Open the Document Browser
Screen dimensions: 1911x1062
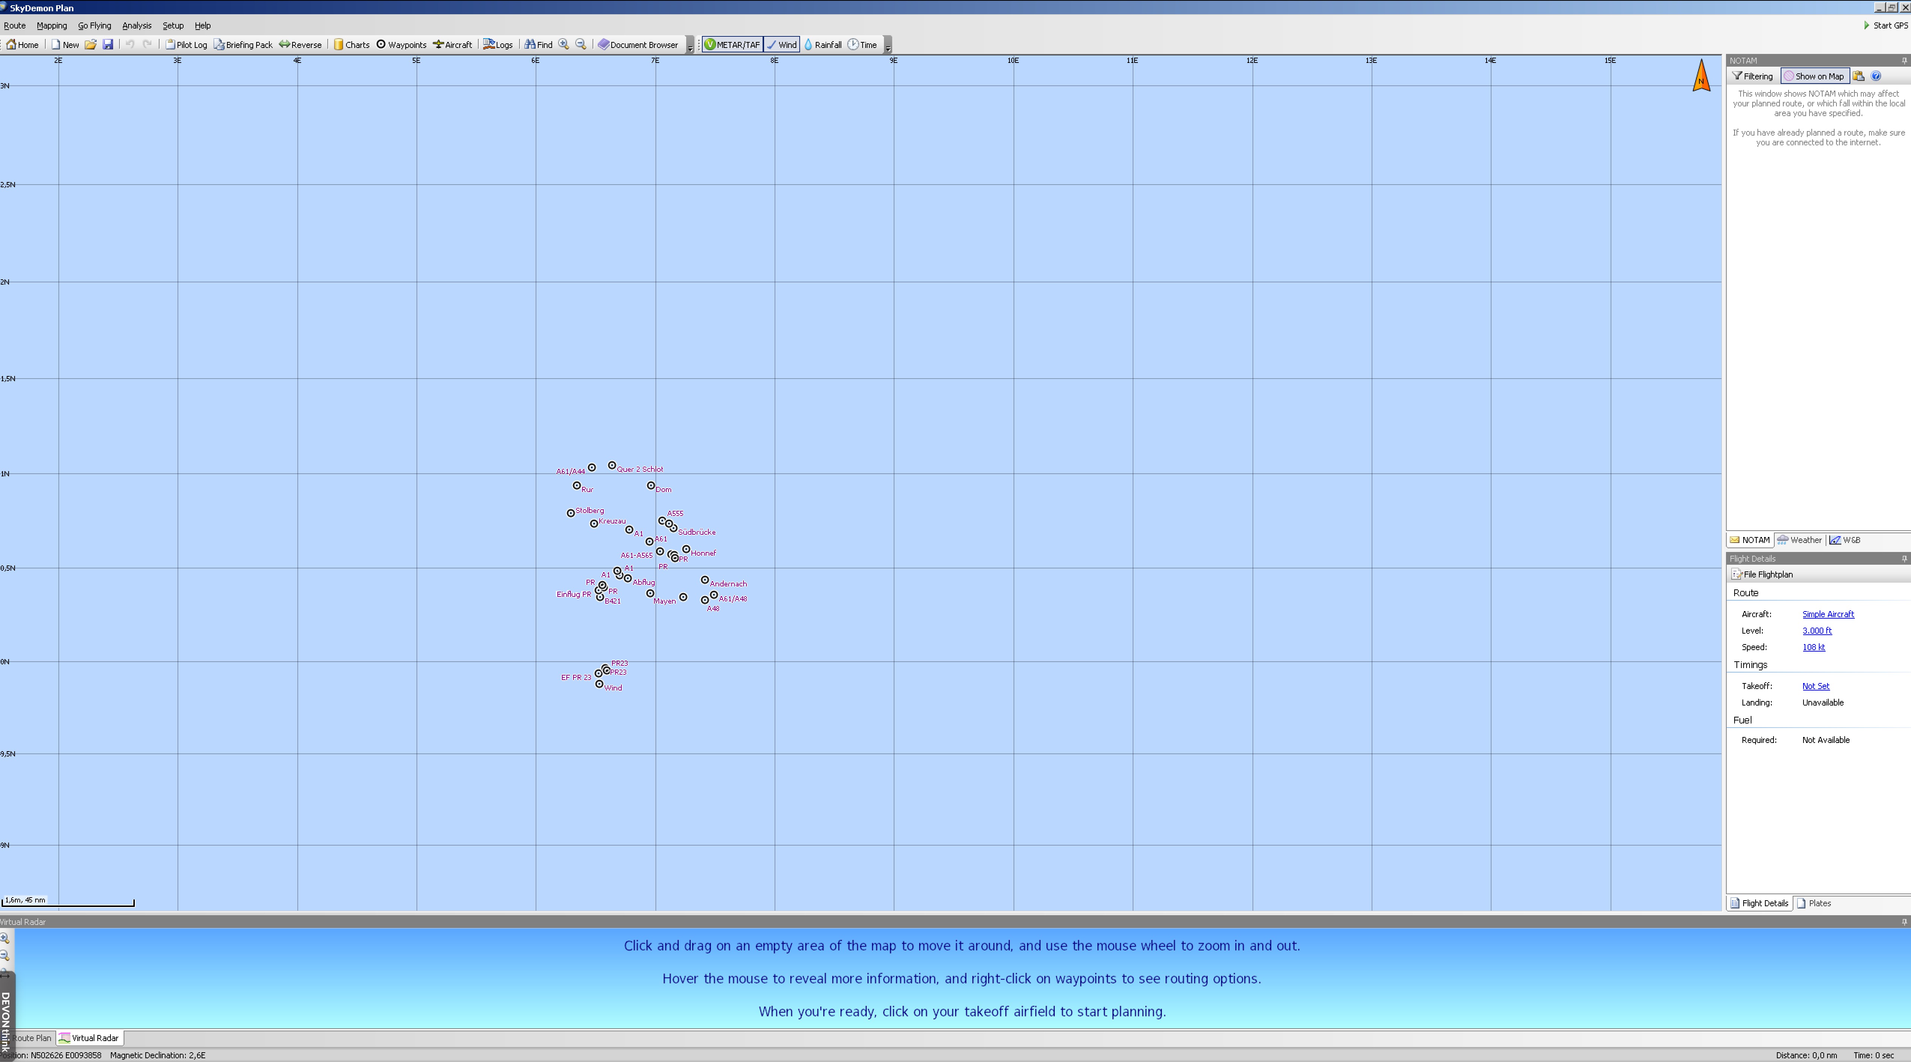[x=638, y=45]
